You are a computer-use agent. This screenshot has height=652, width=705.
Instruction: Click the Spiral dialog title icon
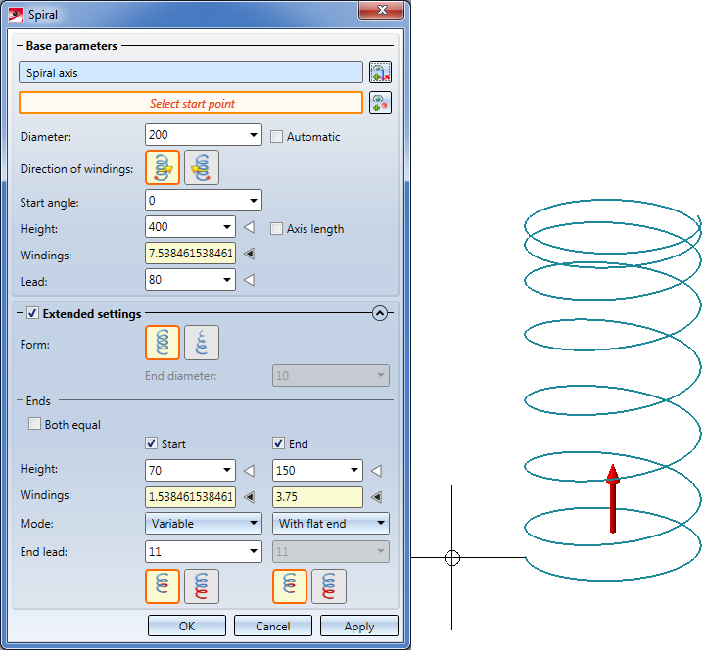pyautogui.click(x=15, y=15)
